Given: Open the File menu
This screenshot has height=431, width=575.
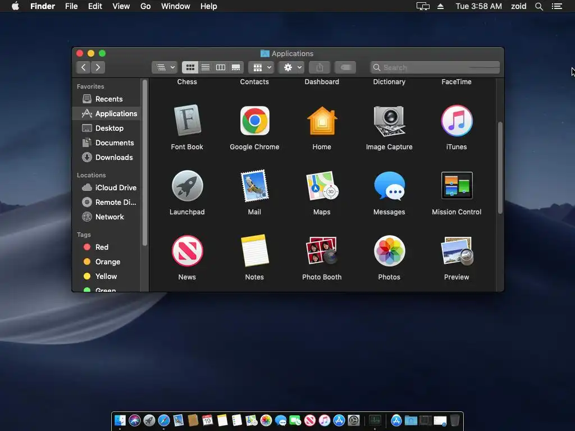Looking at the screenshot, I should tap(71, 6).
